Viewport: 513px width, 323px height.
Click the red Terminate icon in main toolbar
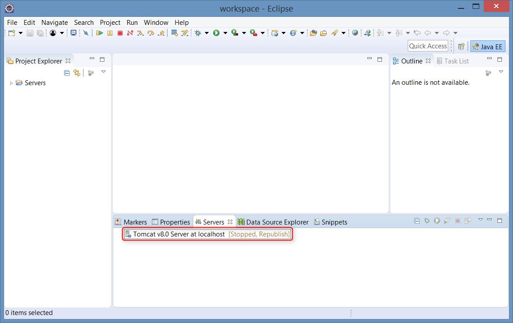(120, 33)
